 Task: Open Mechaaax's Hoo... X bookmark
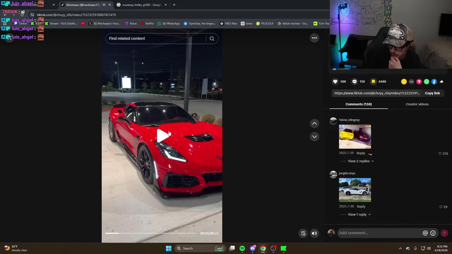[x=104, y=24]
